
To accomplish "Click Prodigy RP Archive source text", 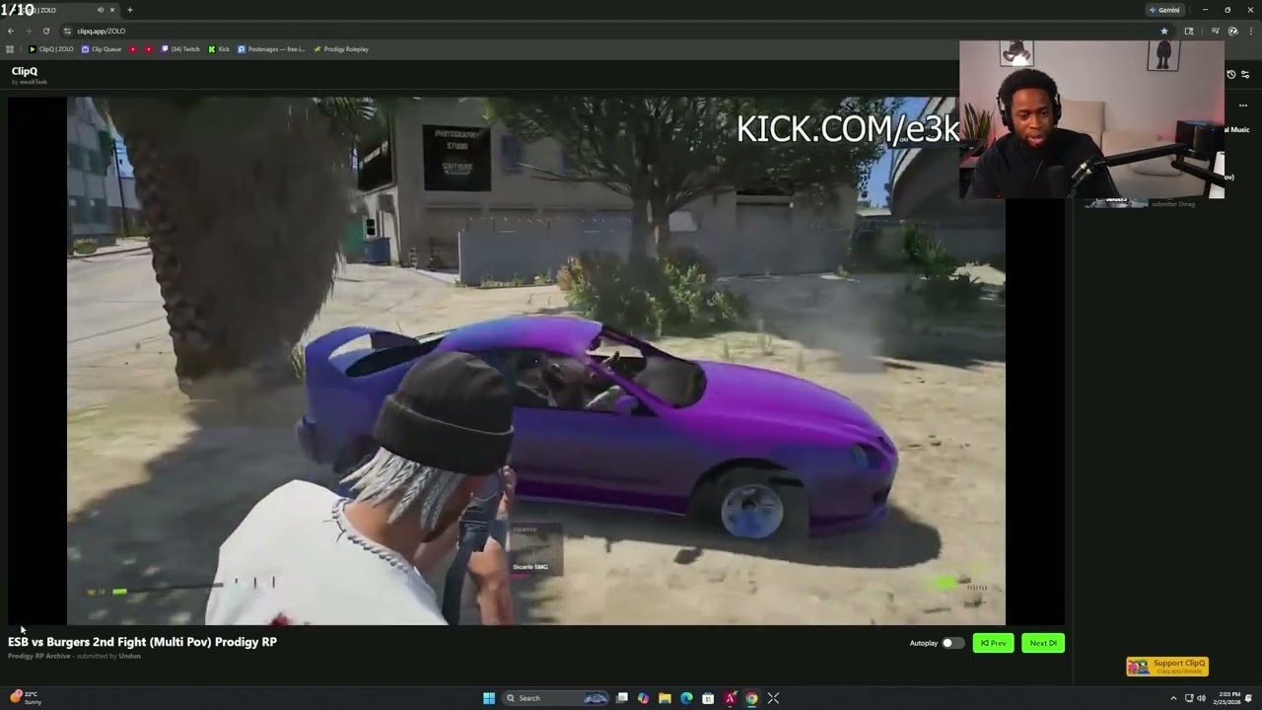I will point(39,656).
